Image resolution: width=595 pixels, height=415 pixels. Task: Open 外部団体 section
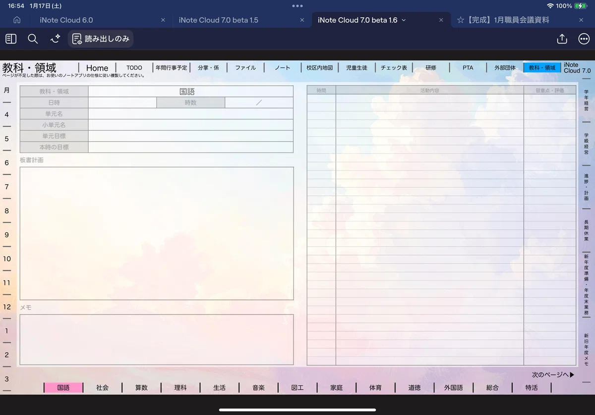coord(505,68)
